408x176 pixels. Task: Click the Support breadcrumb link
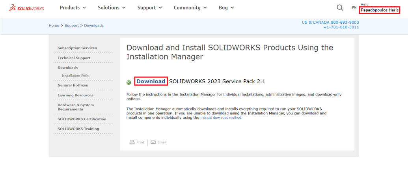point(72,26)
